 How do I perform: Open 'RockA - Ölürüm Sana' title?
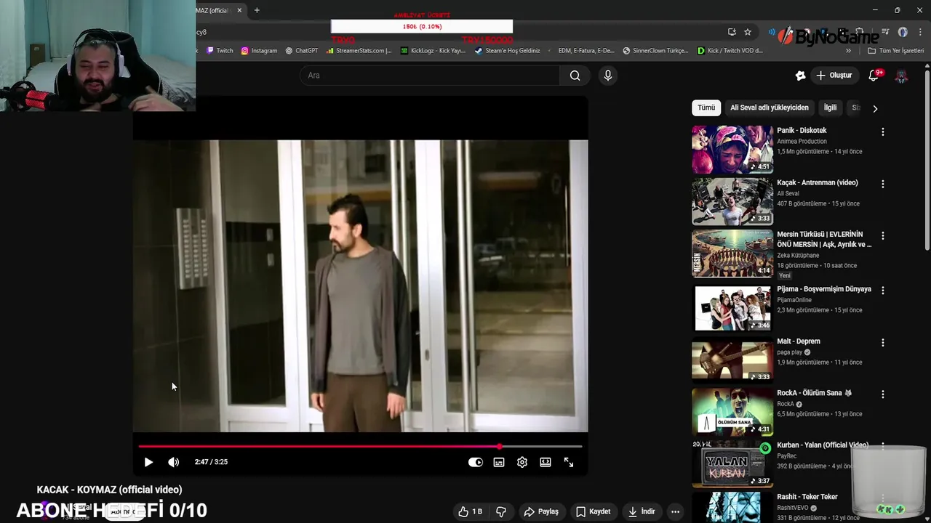tap(814, 393)
